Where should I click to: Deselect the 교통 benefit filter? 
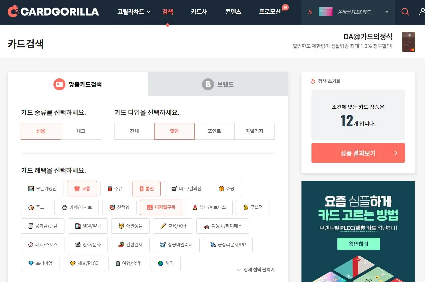pos(82,189)
